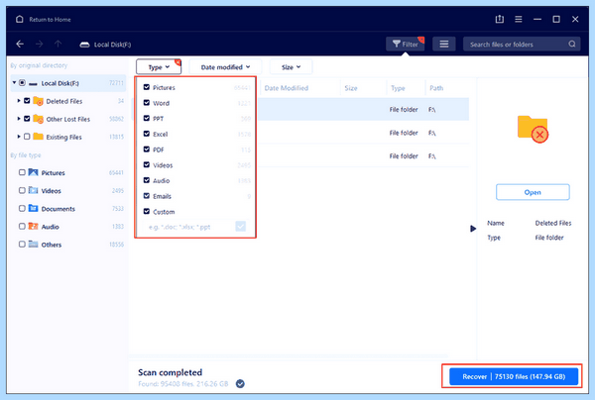Click the Filter button

pos(405,44)
